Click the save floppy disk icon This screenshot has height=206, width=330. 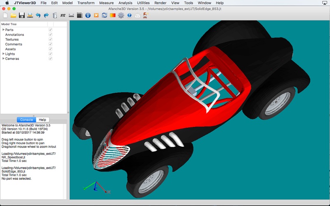[x=21, y=15]
